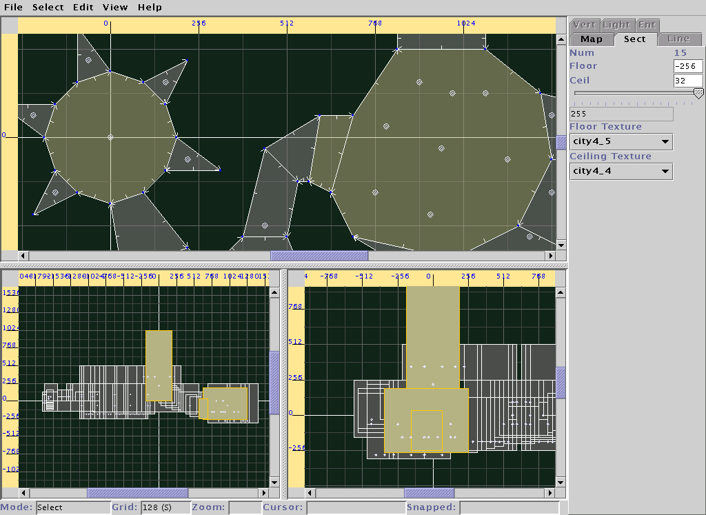Click the Ceil height input field

[x=687, y=81]
